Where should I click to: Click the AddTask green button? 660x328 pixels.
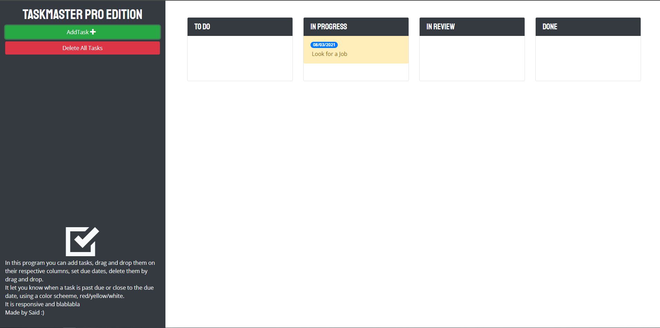(83, 32)
